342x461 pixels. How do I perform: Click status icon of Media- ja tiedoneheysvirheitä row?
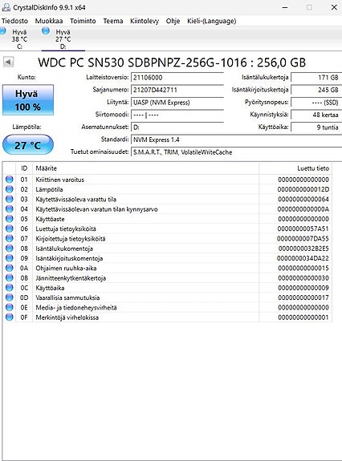click(x=10, y=307)
